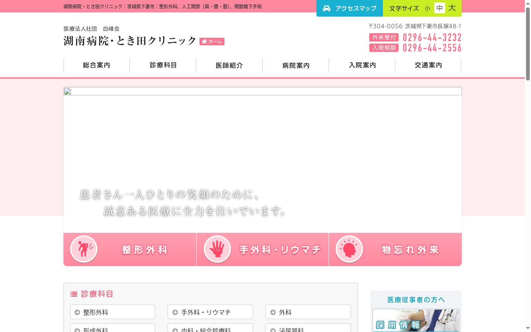Click the head icon for 物忘れ外来
The height and width of the screenshot is (332, 531).
[349, 249]
